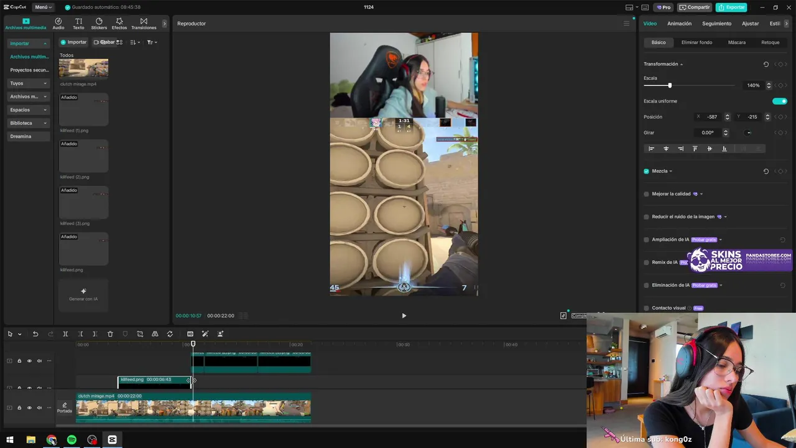Collapse the Transformación section arrow
The width and height of the screenshot is (796, 448).
[x=682, y=64]
